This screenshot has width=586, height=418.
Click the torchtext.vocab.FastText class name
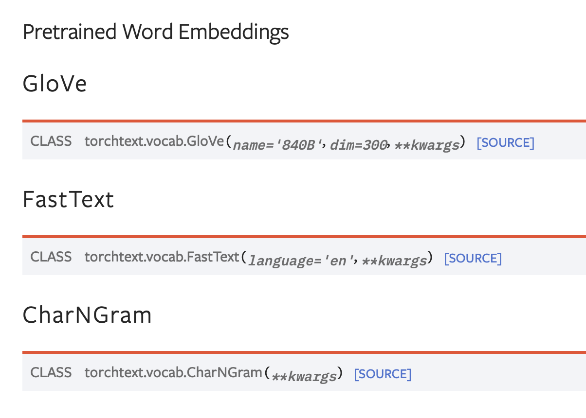pos(162,257)
